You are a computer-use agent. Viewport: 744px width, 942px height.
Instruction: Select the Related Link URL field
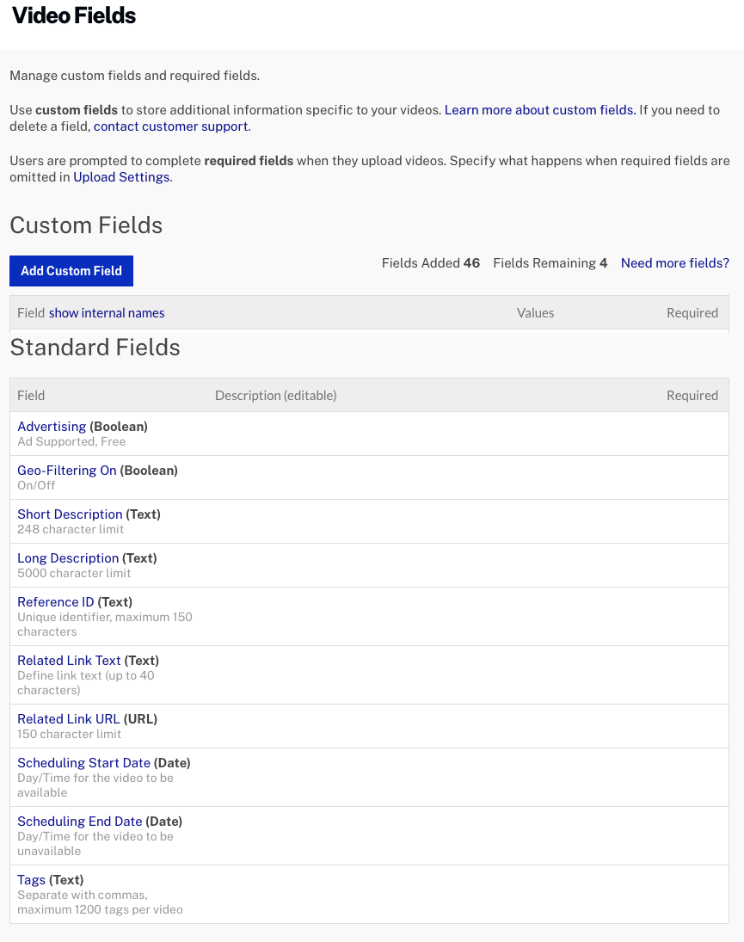pos(69,719)
